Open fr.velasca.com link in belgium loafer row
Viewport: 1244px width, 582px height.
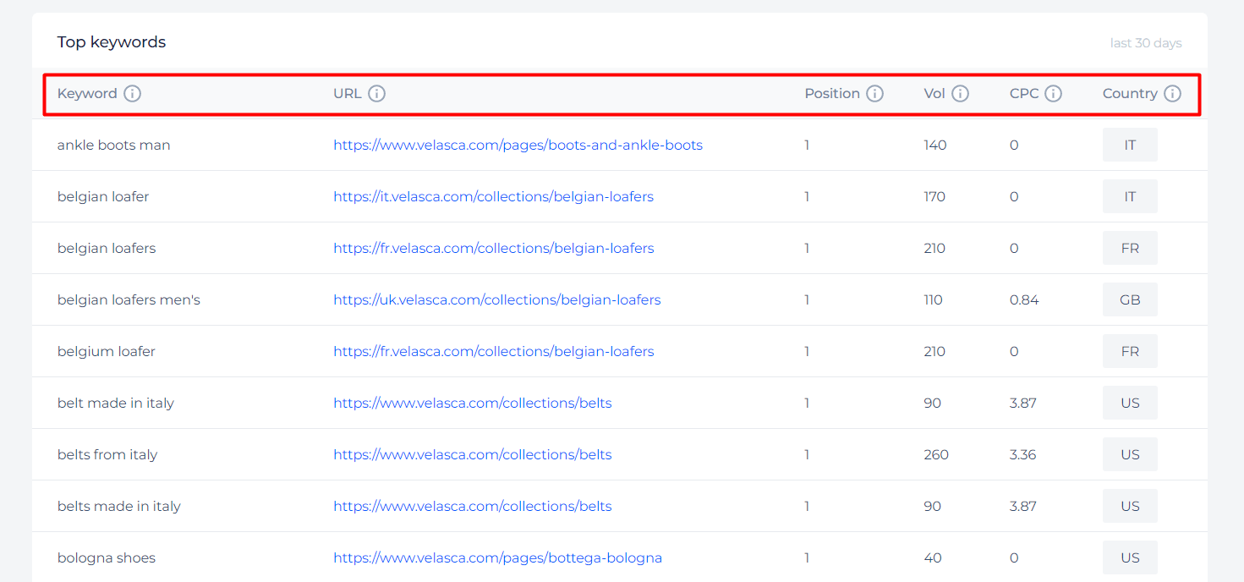click(x=494, y=351)
